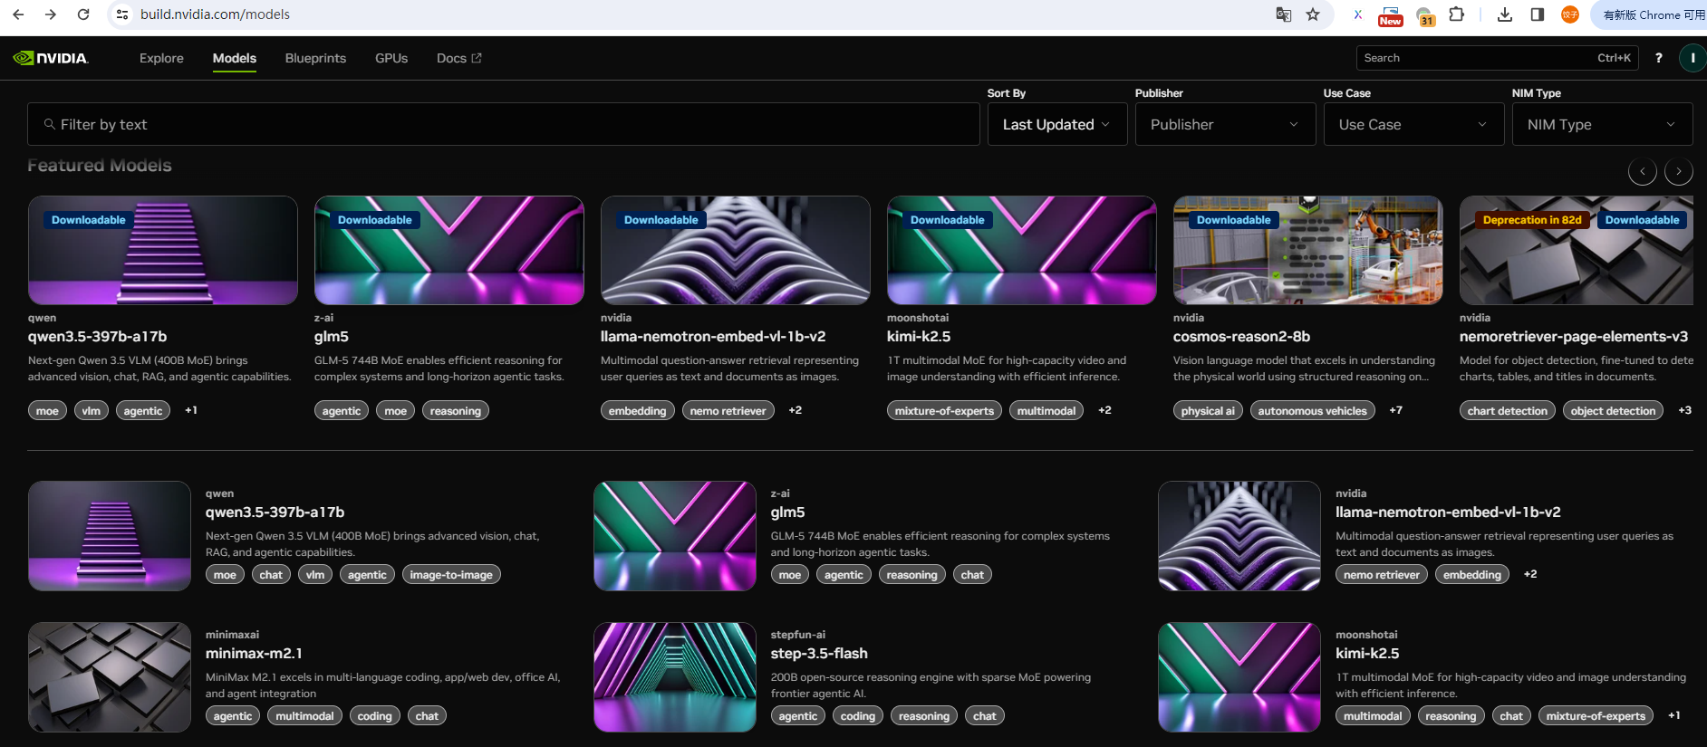Image resolution: width=1707 pixels, height=747 pixels.
Task: Click the '+7' more tags on cosmos-reason2-8b
Action: (1395, 410)
